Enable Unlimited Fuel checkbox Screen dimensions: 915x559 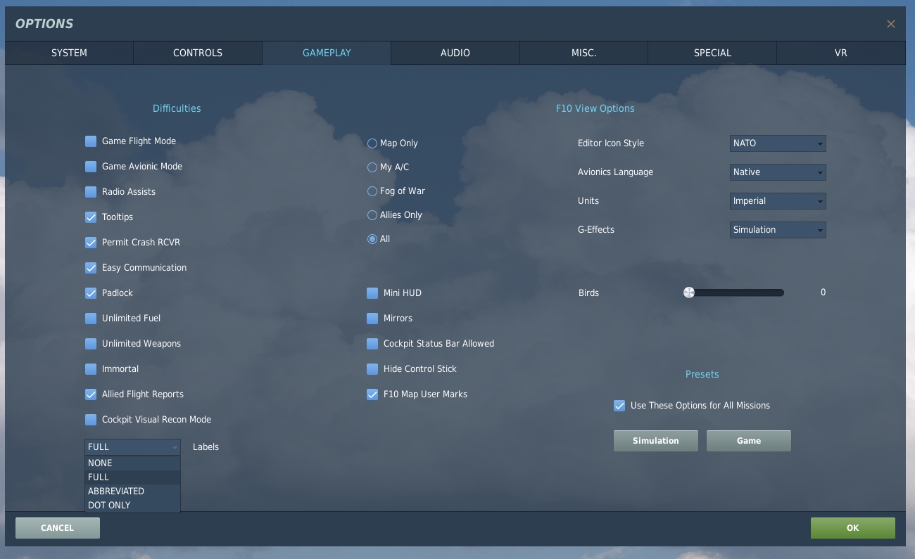91,319
